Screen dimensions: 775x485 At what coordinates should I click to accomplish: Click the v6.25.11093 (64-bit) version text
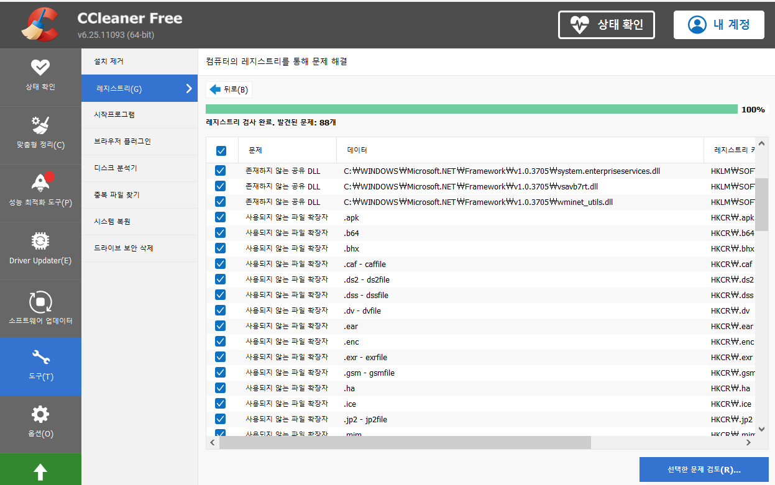point(116,35)
